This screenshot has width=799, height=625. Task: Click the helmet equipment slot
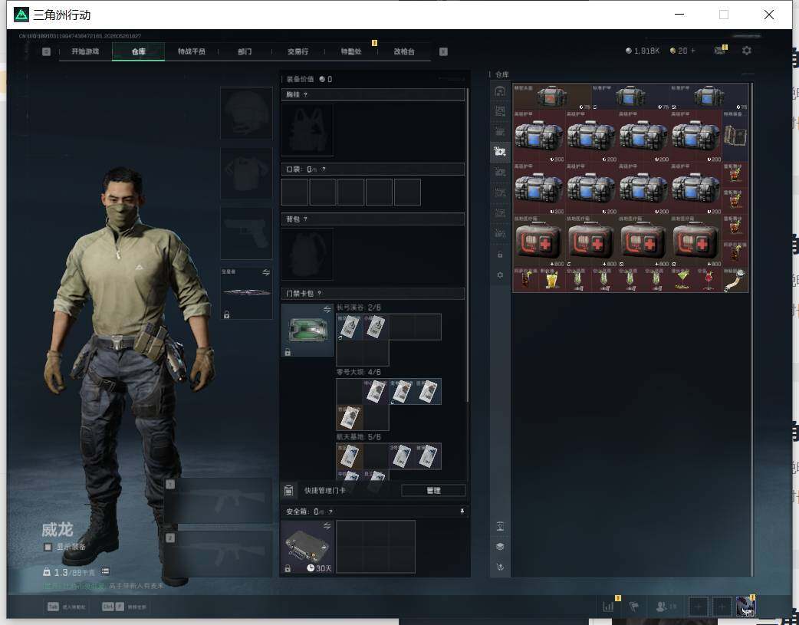(246, 112)
